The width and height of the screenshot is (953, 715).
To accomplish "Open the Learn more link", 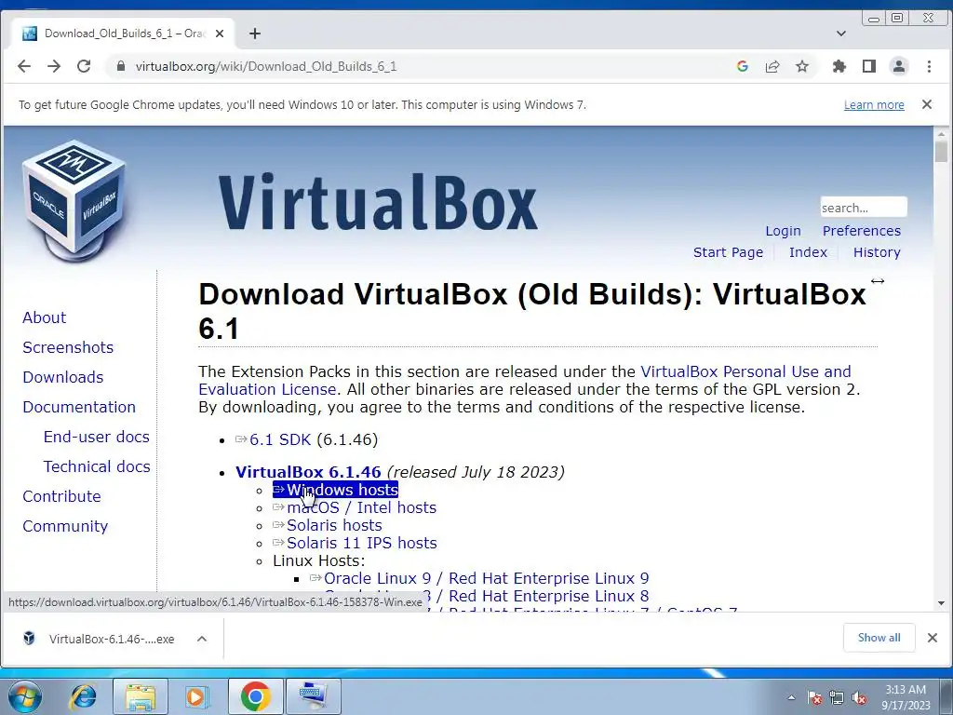I will tap(874, 104).
